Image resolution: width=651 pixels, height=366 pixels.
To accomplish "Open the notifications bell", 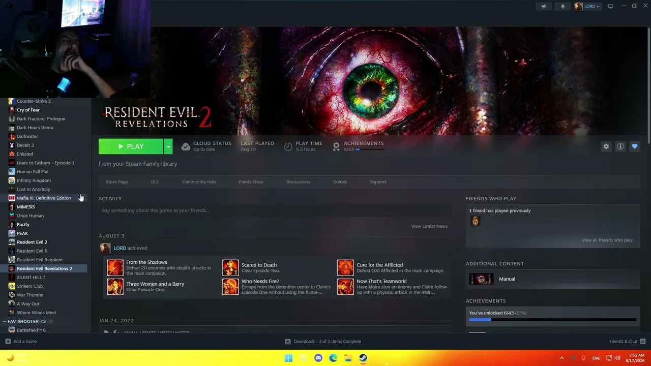I will pos(563,6).
